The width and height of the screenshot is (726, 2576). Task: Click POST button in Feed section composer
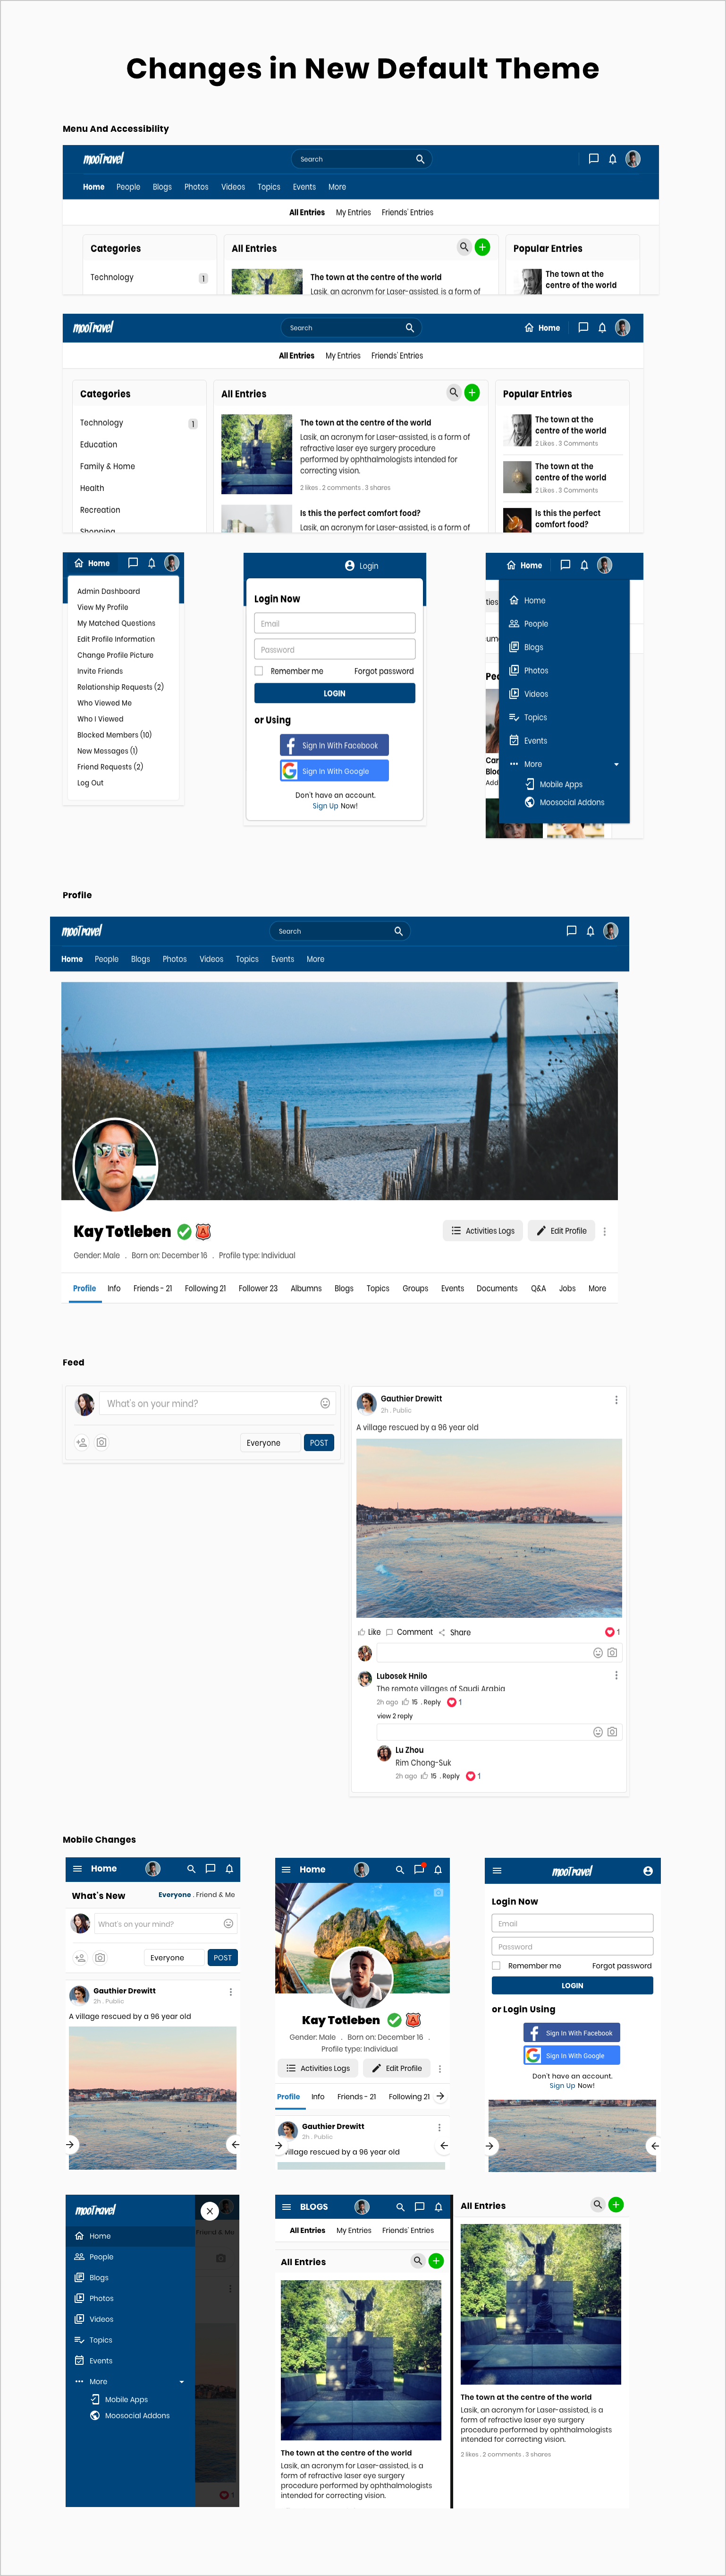(319, 1443)
